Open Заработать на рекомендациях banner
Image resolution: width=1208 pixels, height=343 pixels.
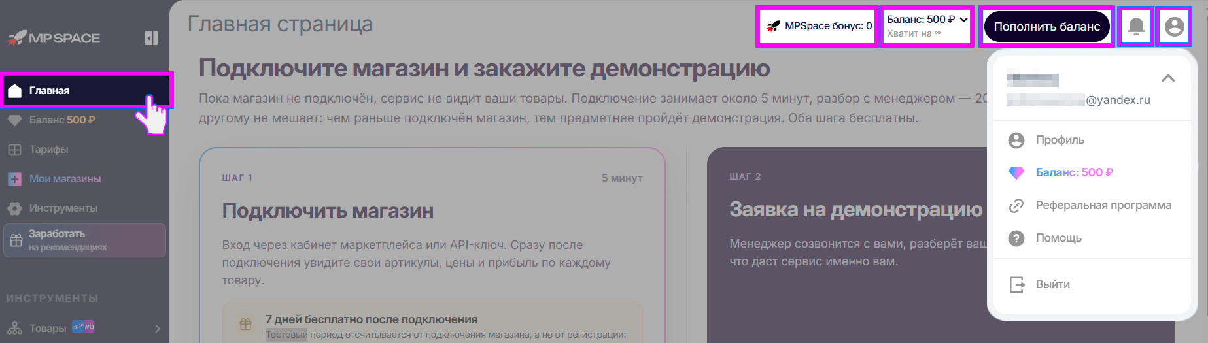84,240
